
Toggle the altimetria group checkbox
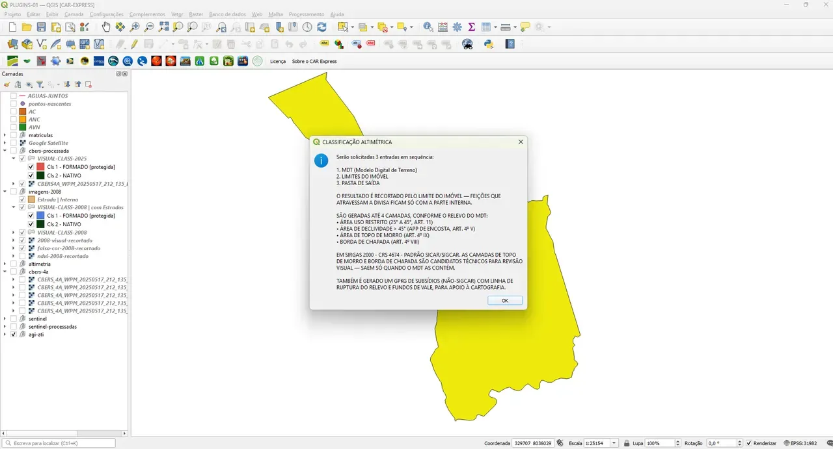coord(13,264)
